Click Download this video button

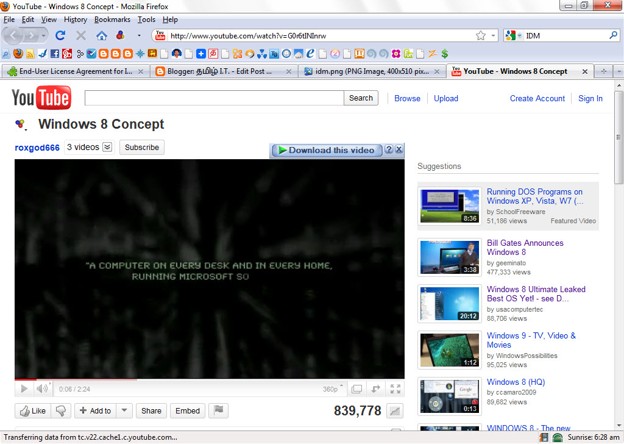(327, 150)
